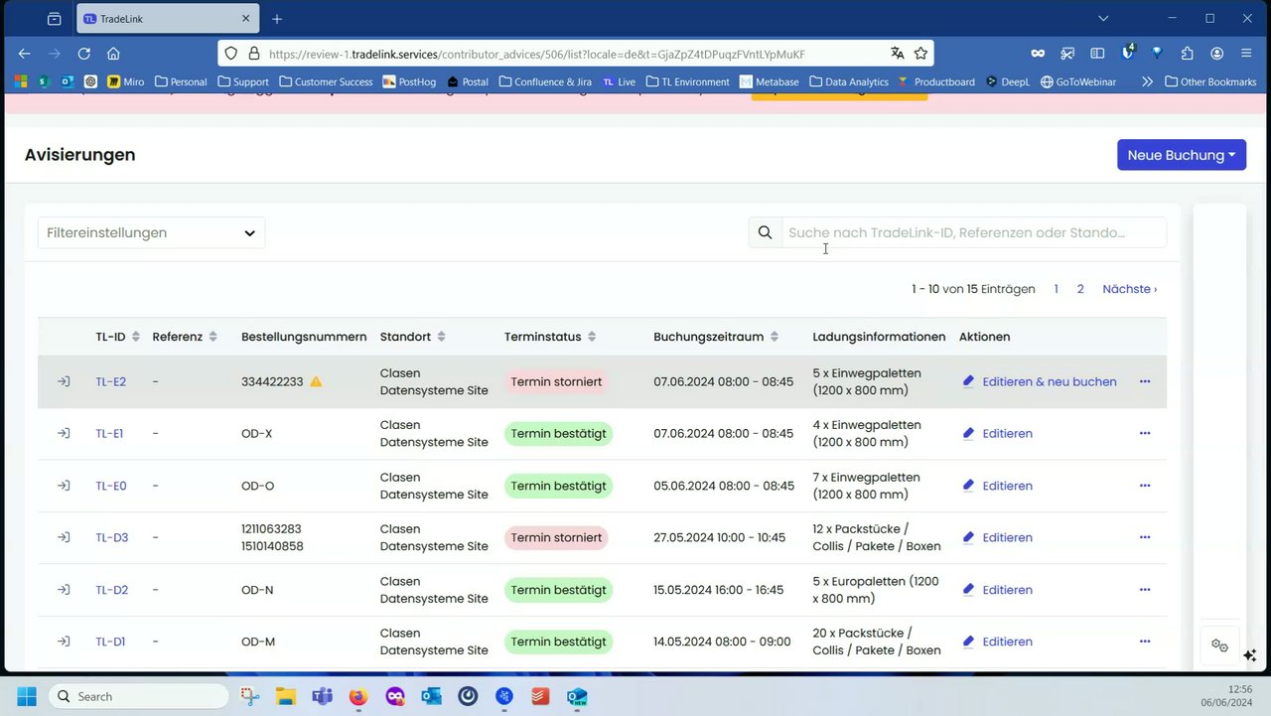
Task: Open the Customer Success bookmarks folder
Action: [x=326, y=81]
